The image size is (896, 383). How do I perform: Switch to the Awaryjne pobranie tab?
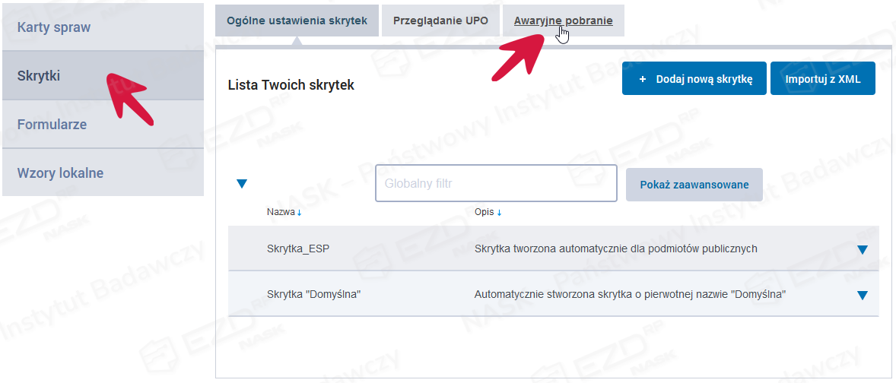pyautogui.click(x=563, y=21)
